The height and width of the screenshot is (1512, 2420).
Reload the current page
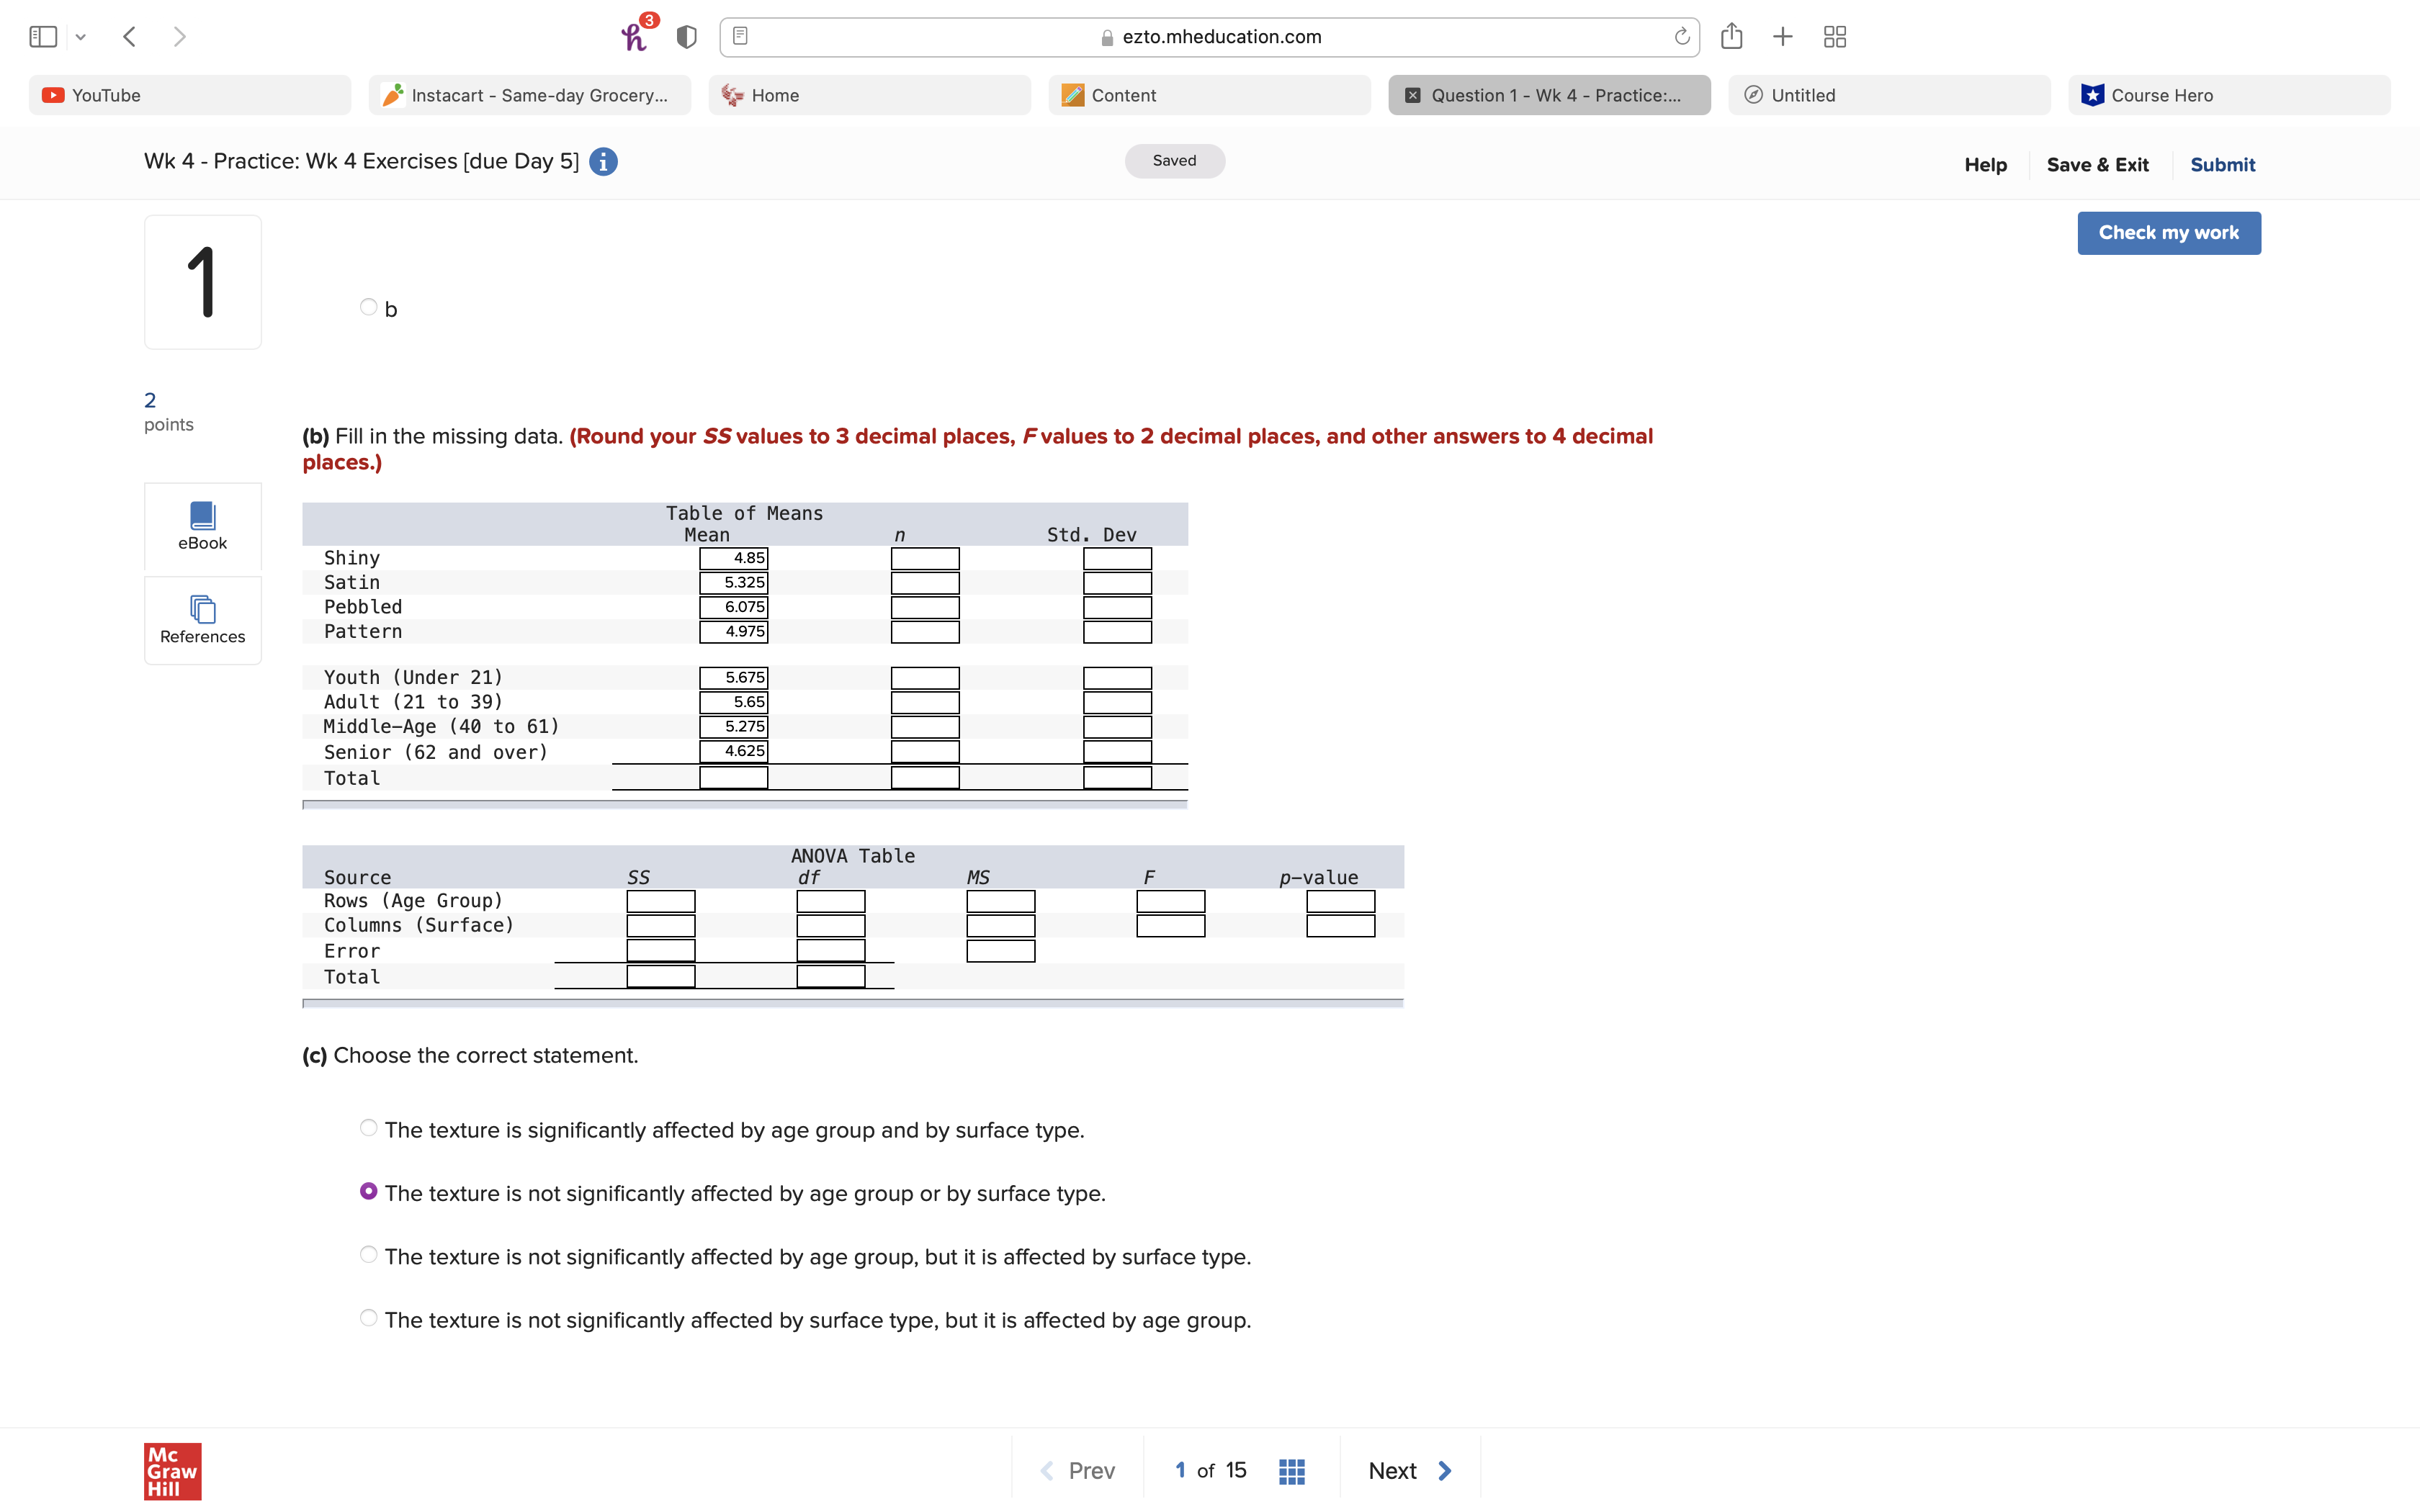[1682, 36]
